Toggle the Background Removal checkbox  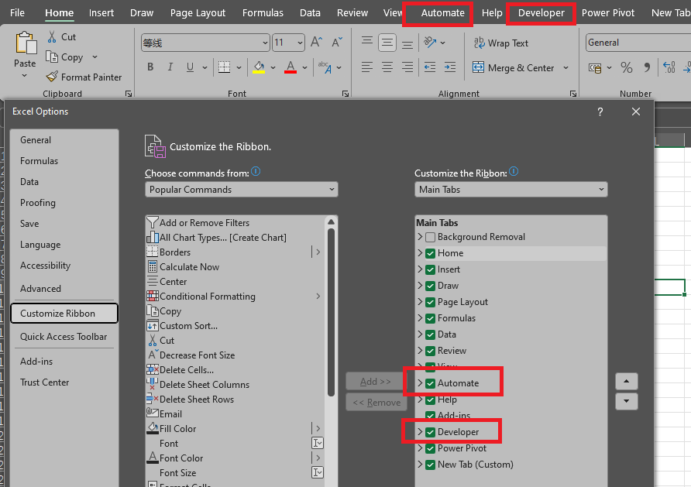(431, 238)
